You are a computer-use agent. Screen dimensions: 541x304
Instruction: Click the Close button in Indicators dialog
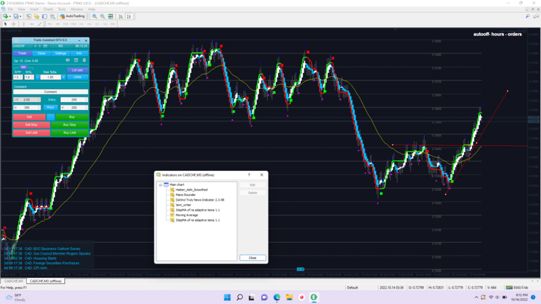(x=252, y=257)
